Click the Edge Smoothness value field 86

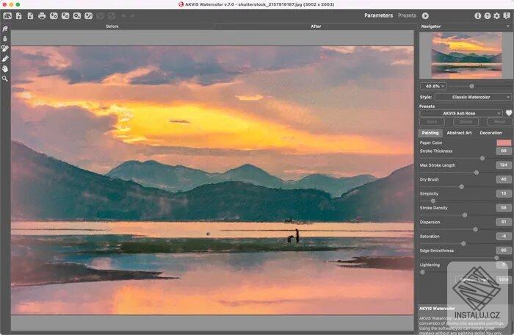coord(504,251)
